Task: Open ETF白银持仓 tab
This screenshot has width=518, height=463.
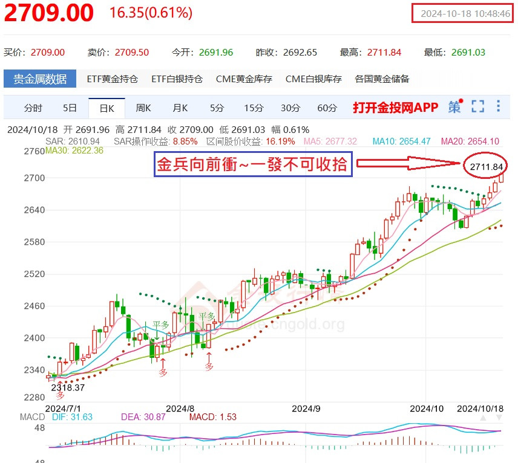Action: coord(177,79)
